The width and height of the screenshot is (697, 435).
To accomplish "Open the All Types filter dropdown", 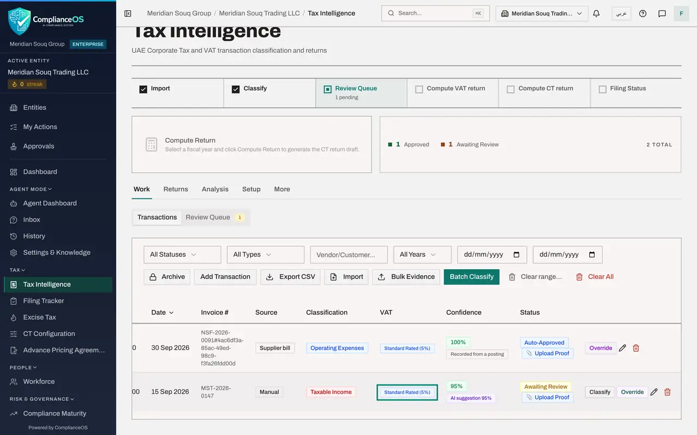I will [266, 254].
